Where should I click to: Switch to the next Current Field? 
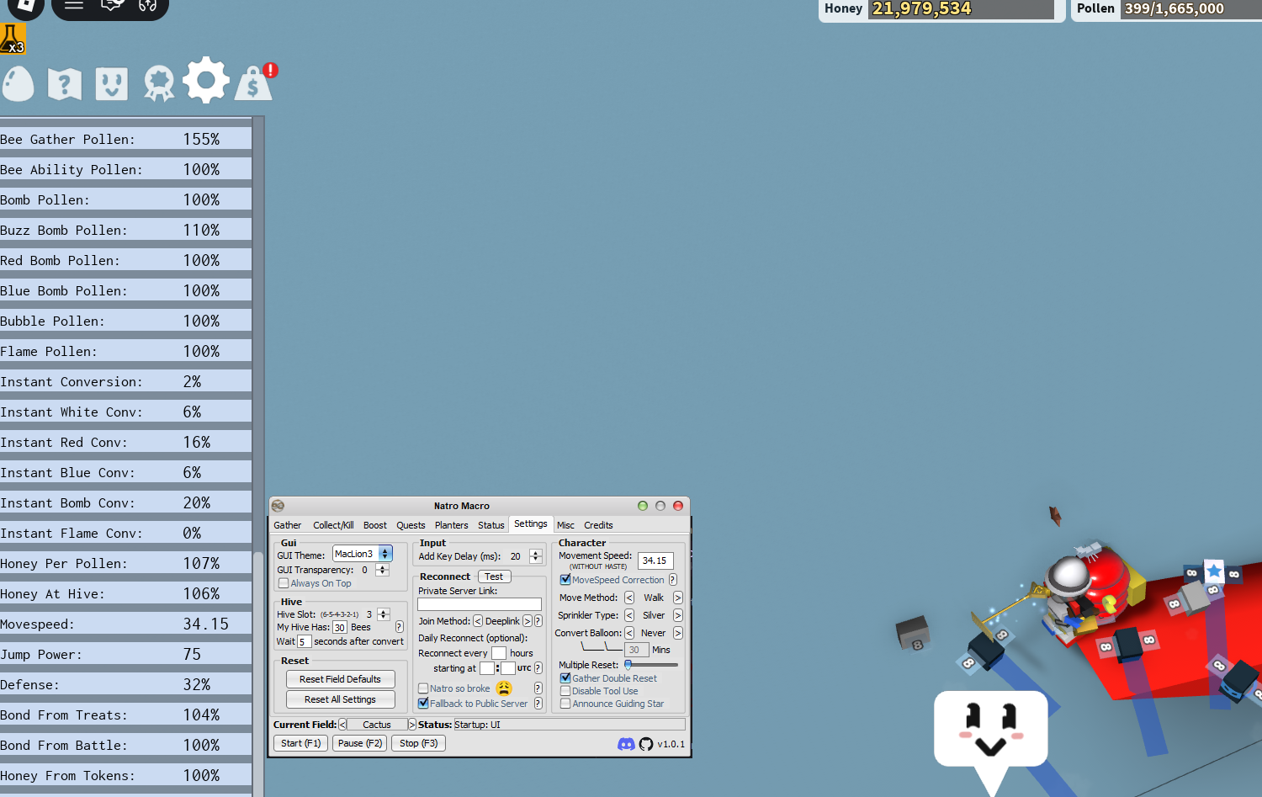coord(411,725)
